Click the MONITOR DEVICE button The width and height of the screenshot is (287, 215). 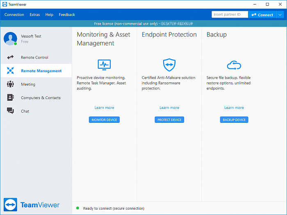click(104, 120)
